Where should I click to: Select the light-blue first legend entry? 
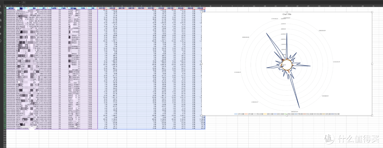[x=239, y=114]
